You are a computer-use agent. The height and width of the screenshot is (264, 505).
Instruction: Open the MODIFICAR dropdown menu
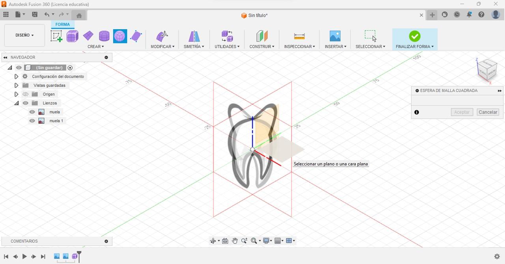pyautogui.click(x=163, y=46)
